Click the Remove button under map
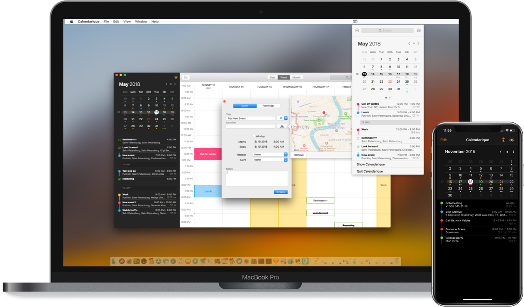This screenshot has height=307, width=524. point(299,155)
